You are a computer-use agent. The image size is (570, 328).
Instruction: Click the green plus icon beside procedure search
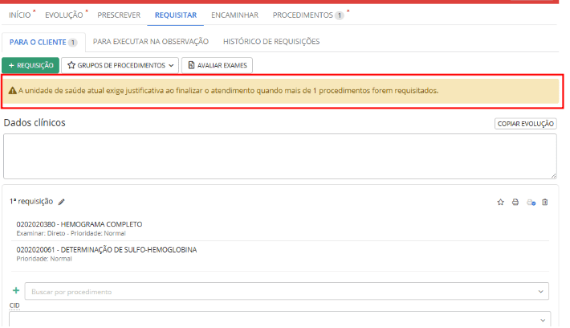[16, 290]
